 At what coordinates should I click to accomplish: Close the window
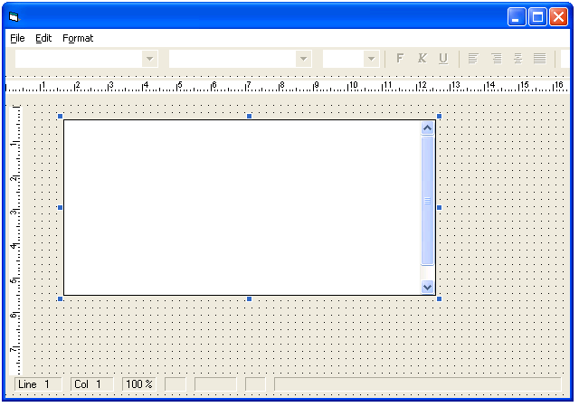coord(559,17)
